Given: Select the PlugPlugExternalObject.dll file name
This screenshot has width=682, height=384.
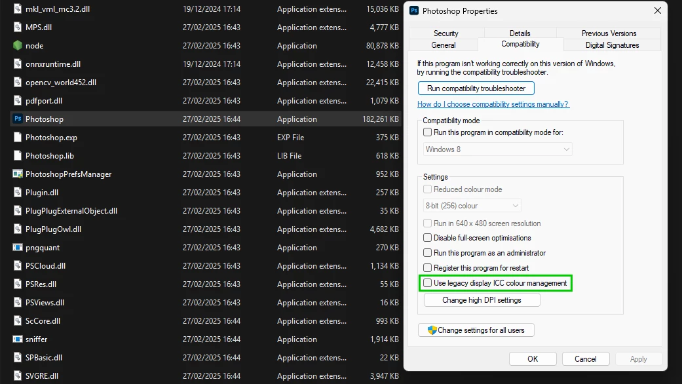Looking at the screenshot, I should [x=71, y=210].
